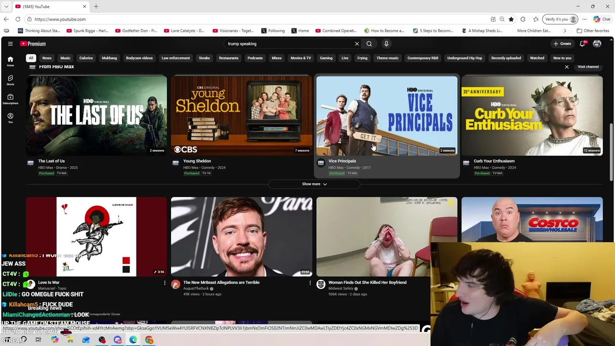Open Midwest Safety channel avatar
The width and height of the screenshot is (615, 346).
point(321,285)
